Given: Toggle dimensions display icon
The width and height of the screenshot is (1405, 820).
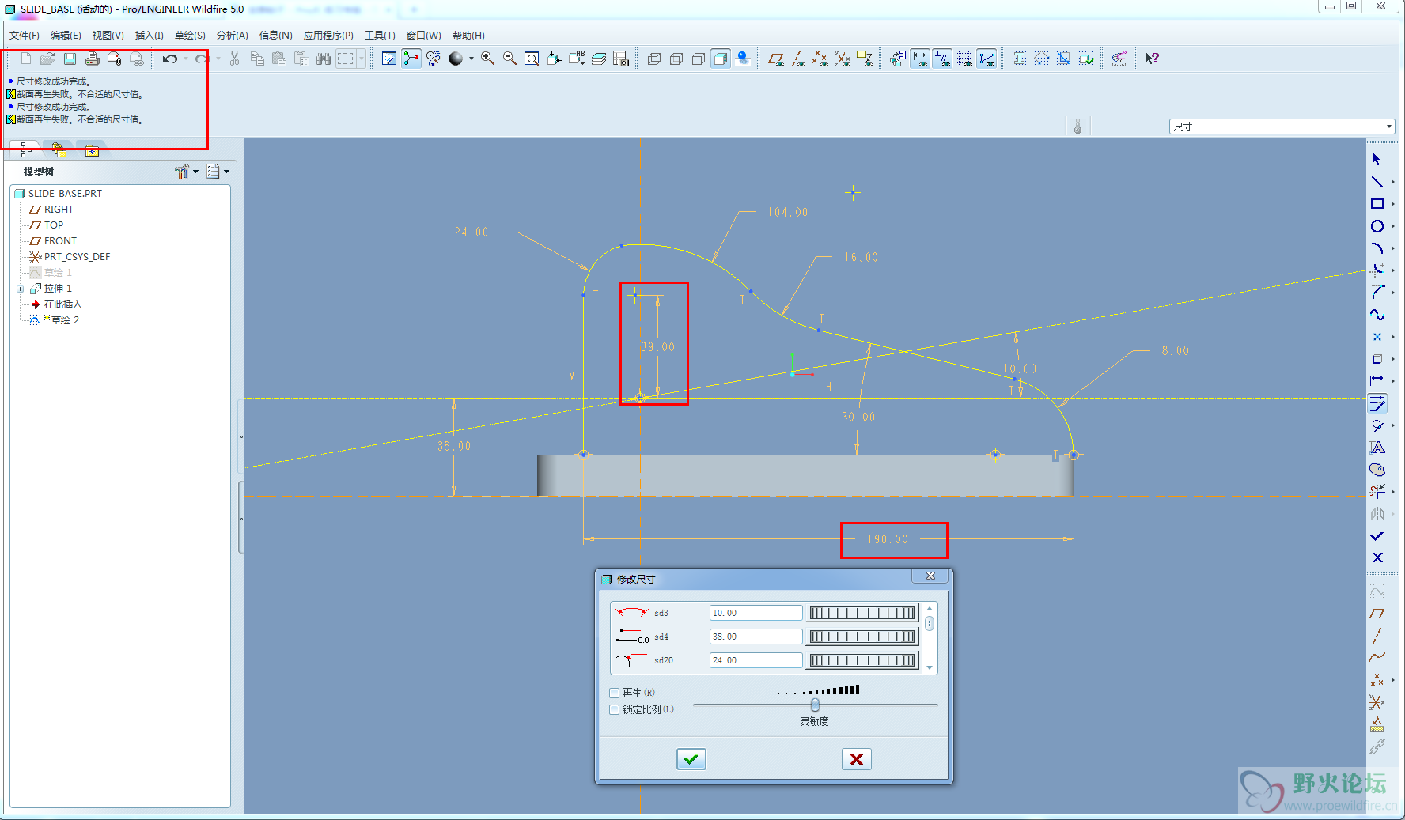Looking at the screenshot, I should coord(920,59).
